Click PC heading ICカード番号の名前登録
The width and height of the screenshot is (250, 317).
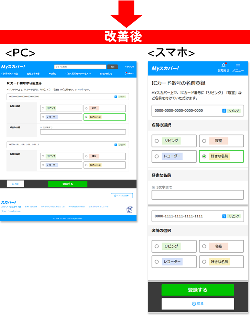pos(24,83)
